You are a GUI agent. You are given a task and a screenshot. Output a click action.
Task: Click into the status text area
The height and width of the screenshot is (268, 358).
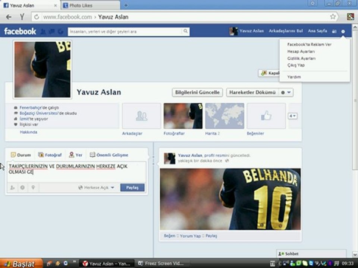[76, 171]
